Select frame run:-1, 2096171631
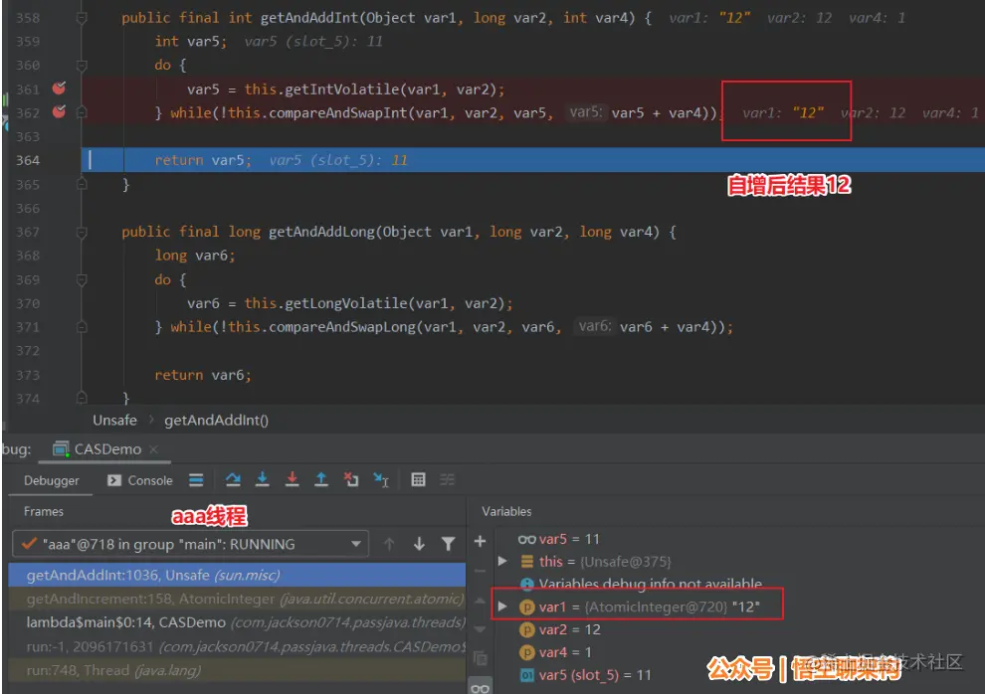The image size is (985, 694). click(x=237, y=646)
